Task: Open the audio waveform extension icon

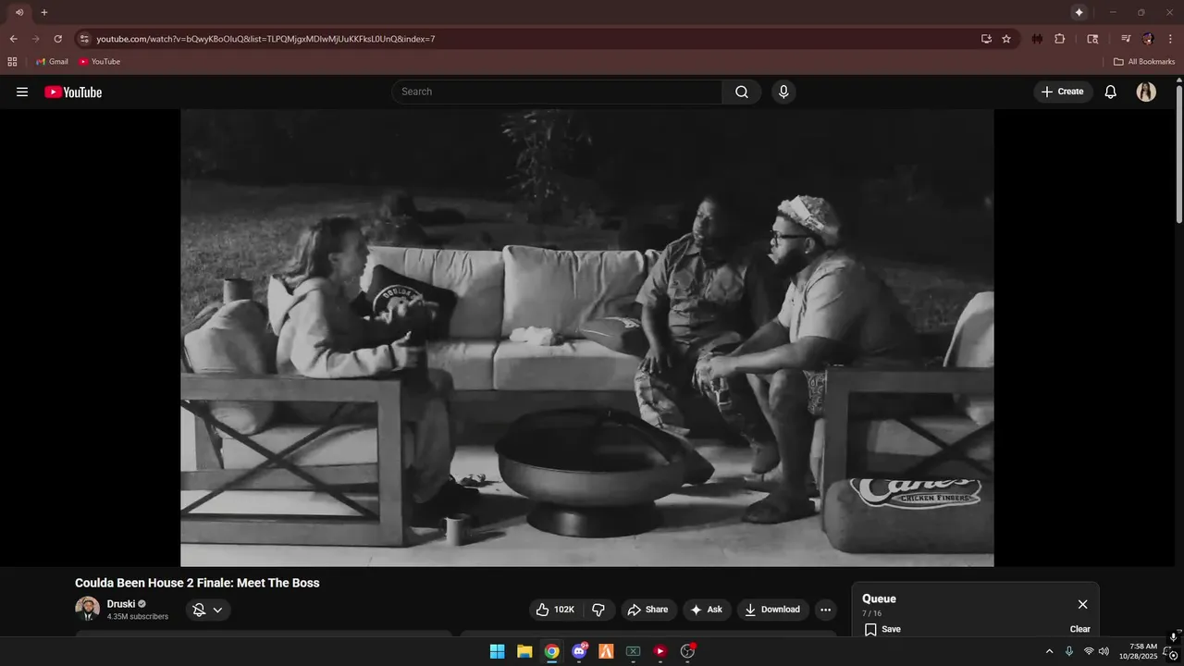Action: (1037, 39)
